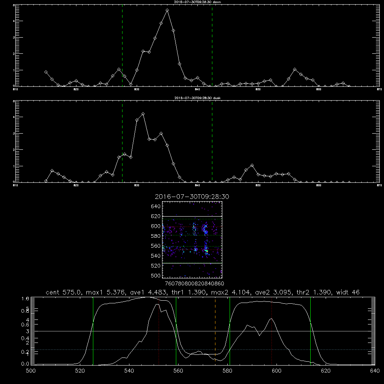Screen dimensions: 384x384
Task: Click the 620 label on the heatmap y-axis
Action: coord(156,216)
